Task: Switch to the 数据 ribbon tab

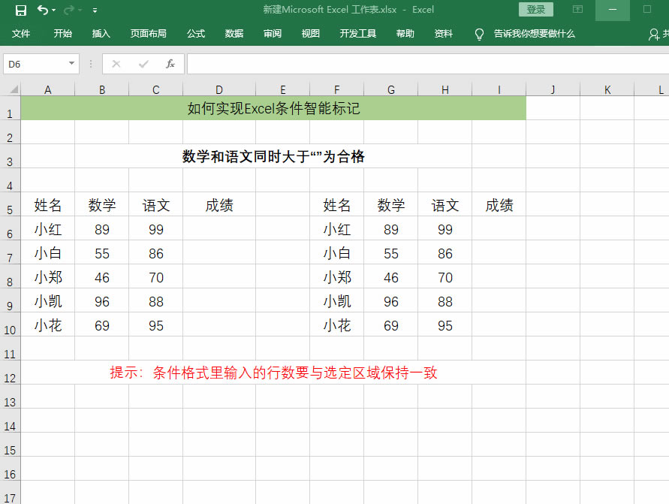Action: pyautogui.click(x=234, y=34)
